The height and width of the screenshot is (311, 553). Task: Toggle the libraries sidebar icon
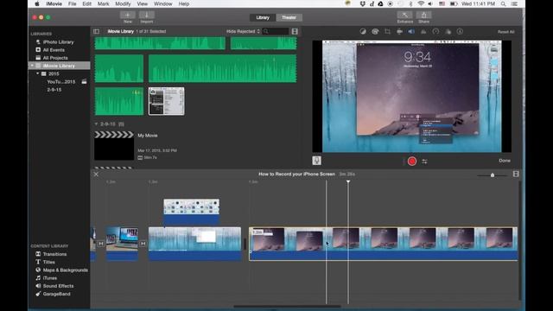pyautogui.click(x=96, y=31)
